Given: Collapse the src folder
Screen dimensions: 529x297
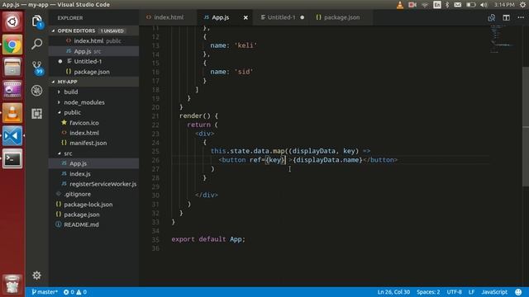Looking at the screenshot, I should (68, 153).
